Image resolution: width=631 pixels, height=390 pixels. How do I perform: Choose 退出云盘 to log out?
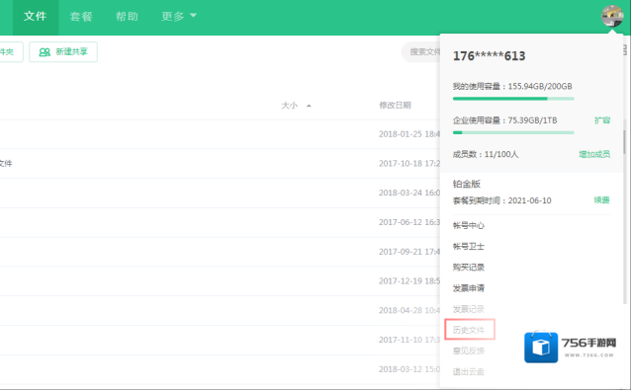(469, 371)
